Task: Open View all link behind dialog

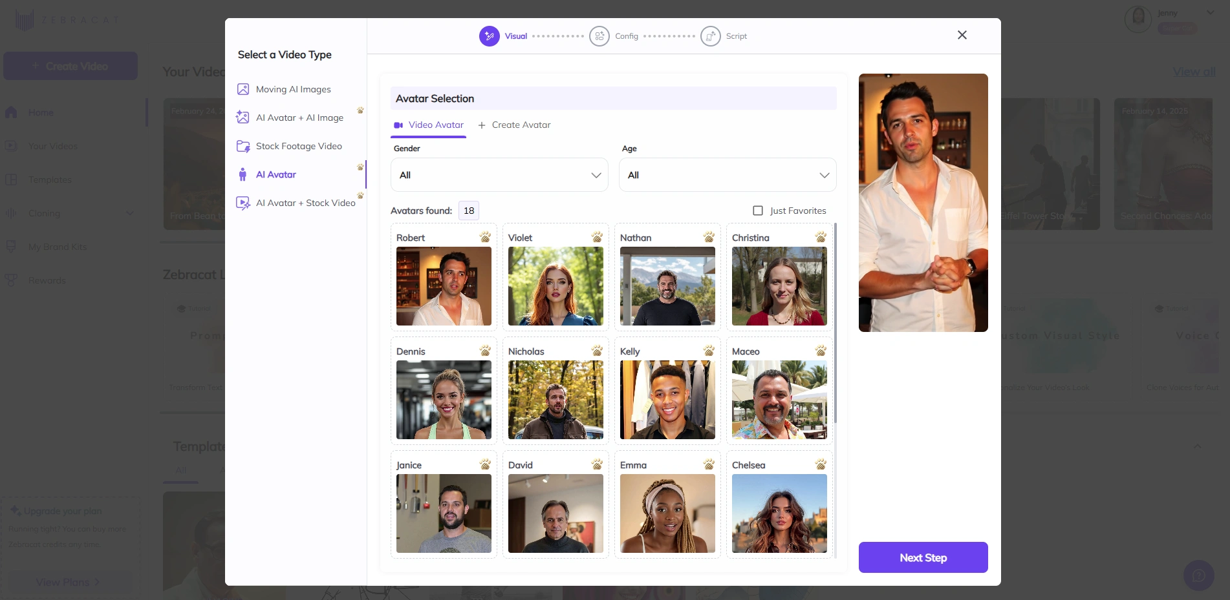Action: coord(1194,72)
